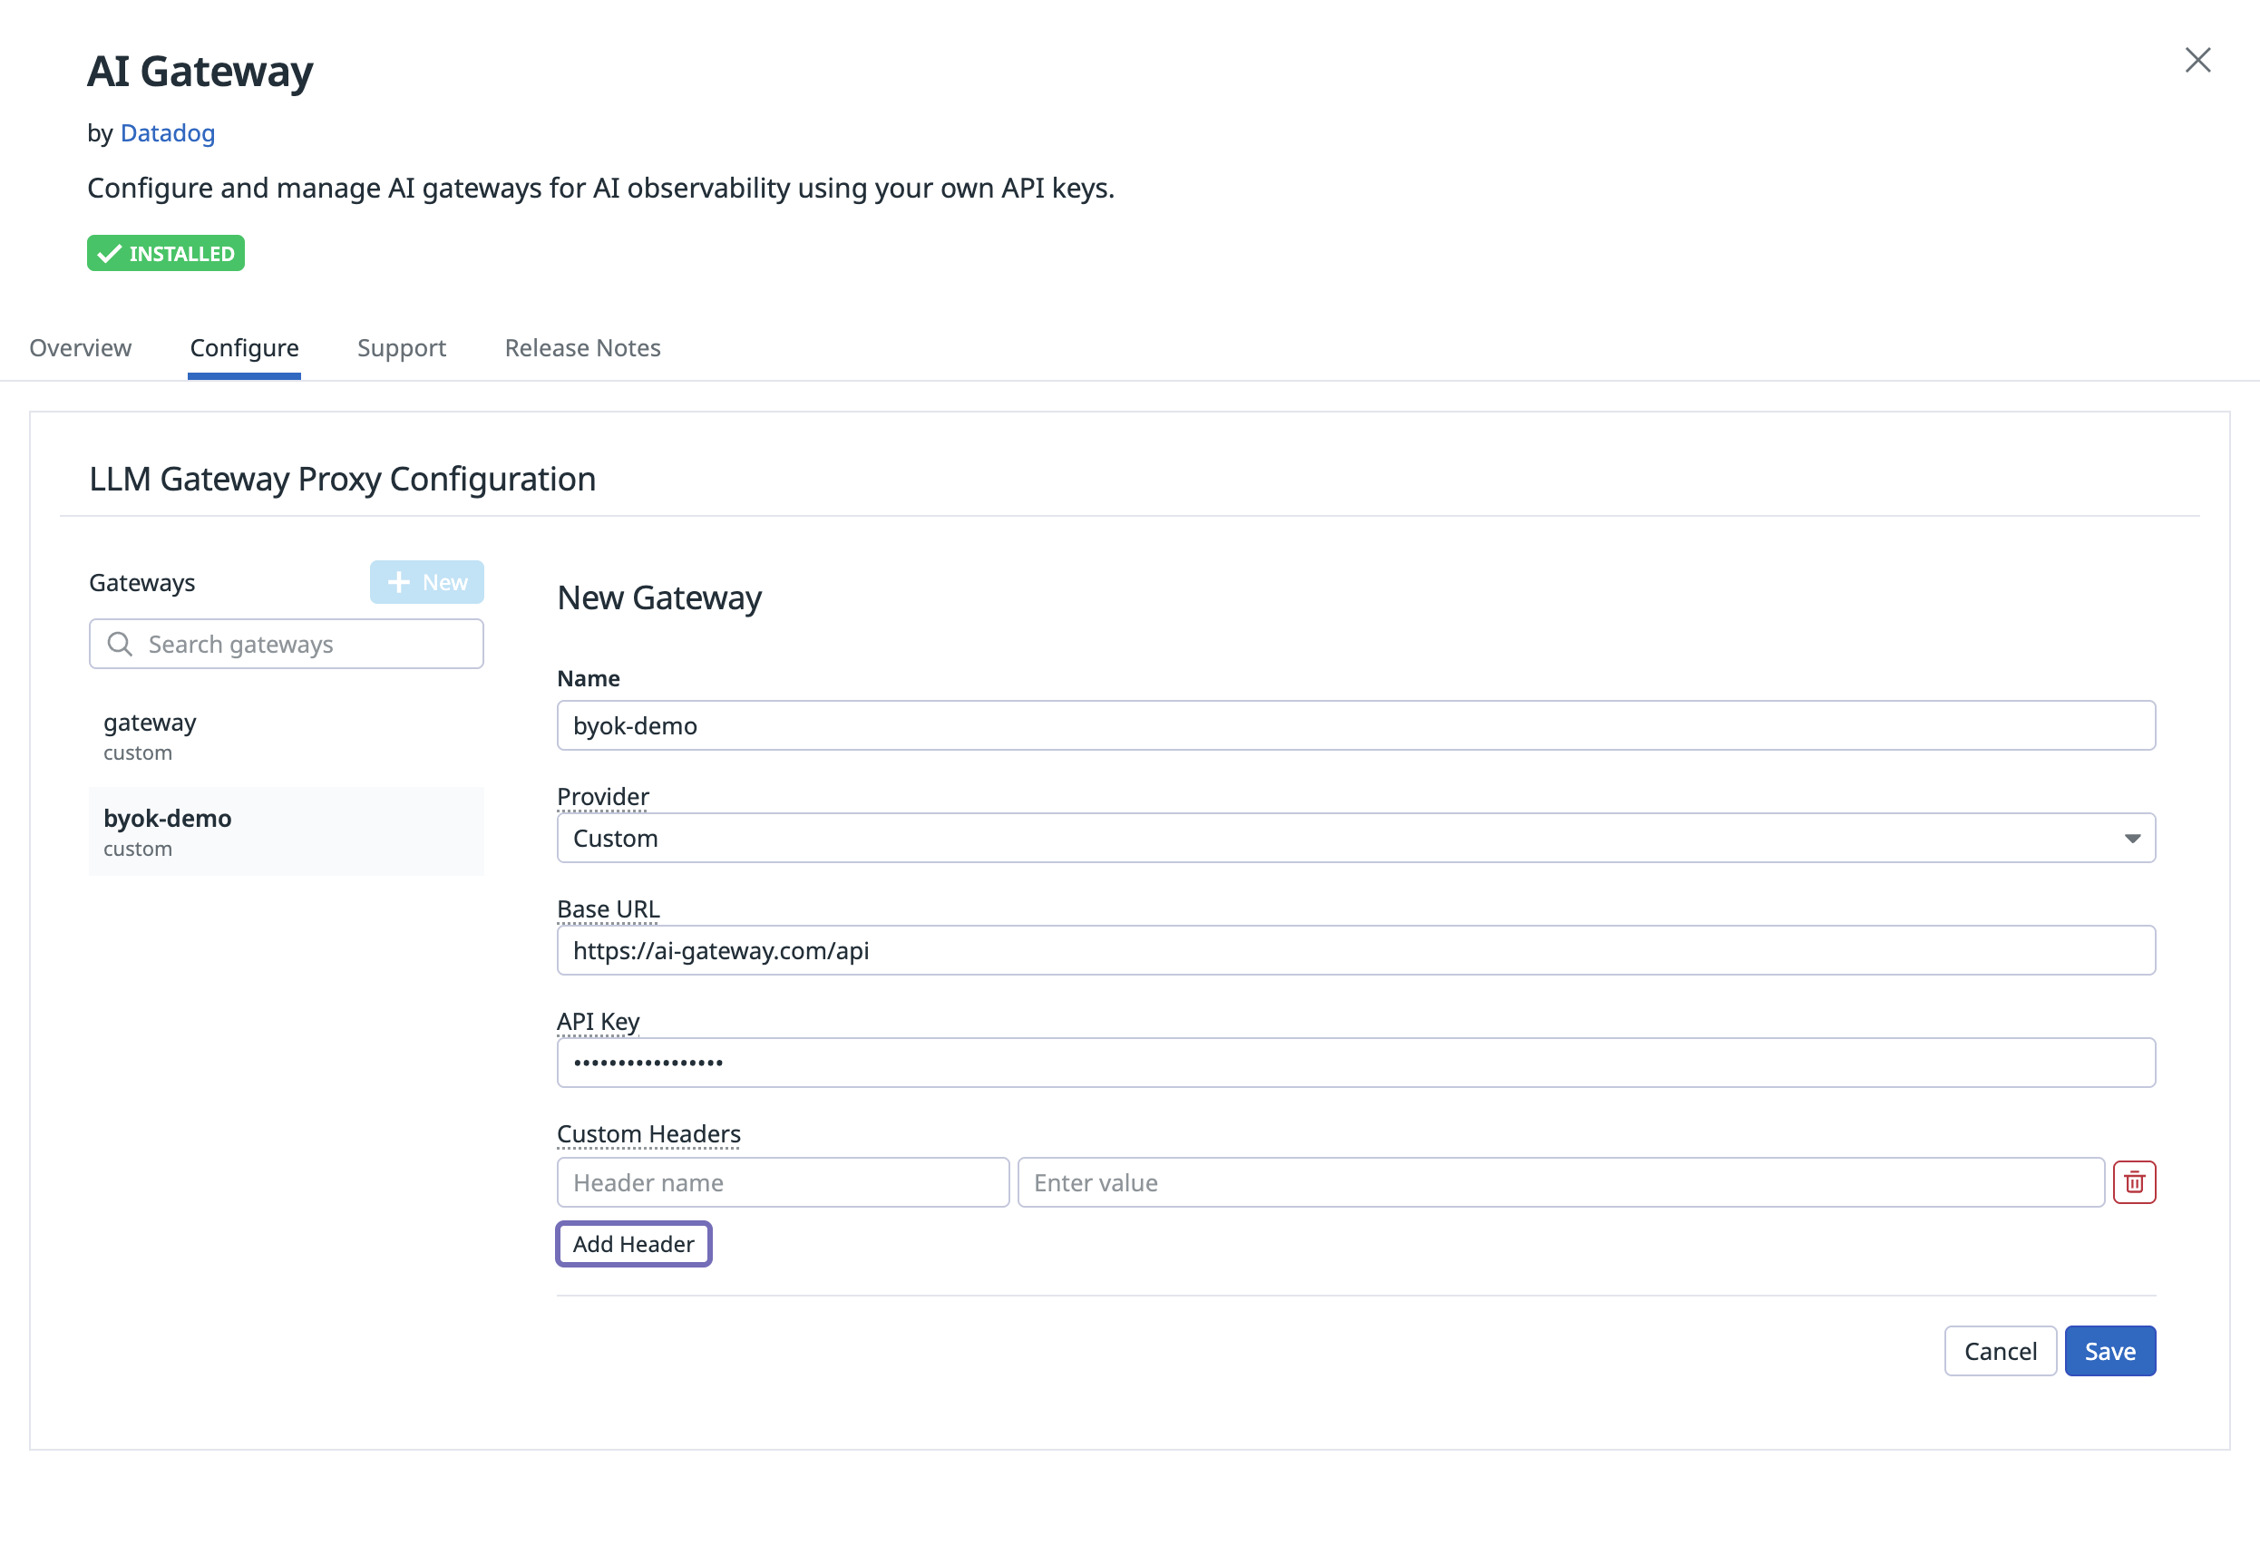Click into the Name field
This screenshot has width=2260, height=1554.
[1356, 725]
